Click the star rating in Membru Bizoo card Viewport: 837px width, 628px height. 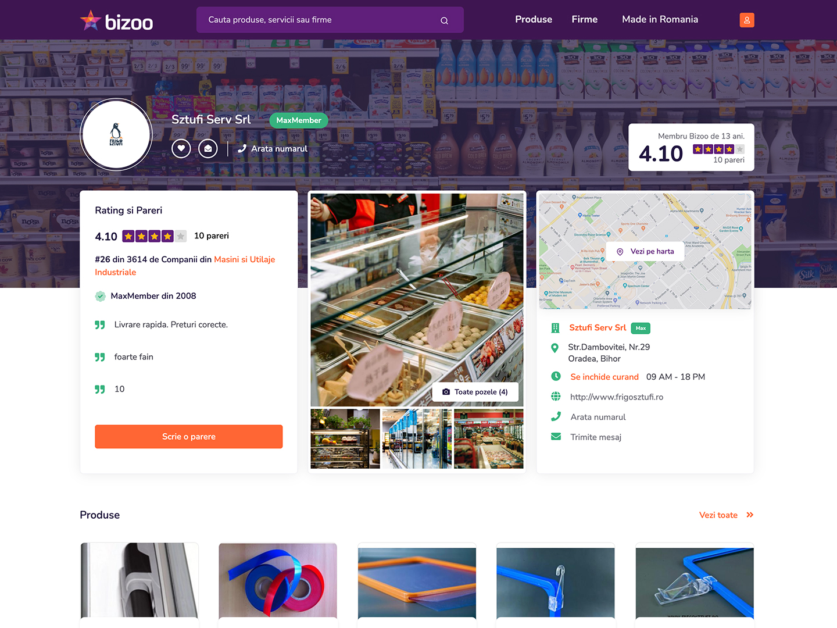click(x=718, y=149)
